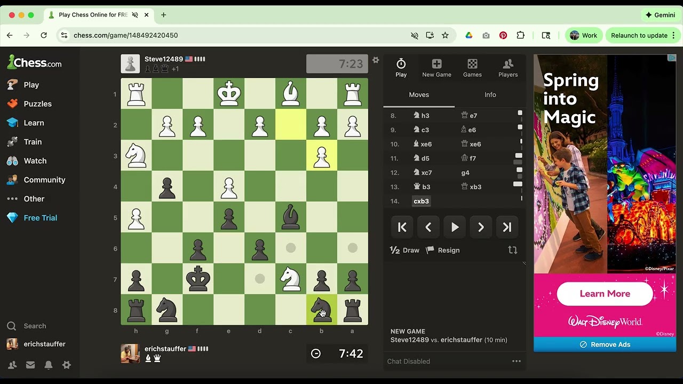Open the Play menu in the sidebar
Viewport: 683px width, 384px height.
[x=23, y=85]
